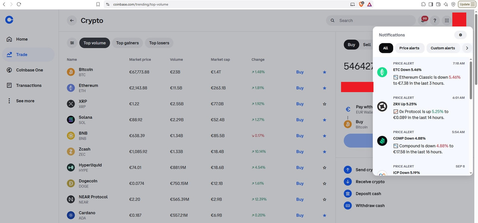478x223 pixels.
Task: Open Coinbase One in sidebar
Action: [28, 70]
